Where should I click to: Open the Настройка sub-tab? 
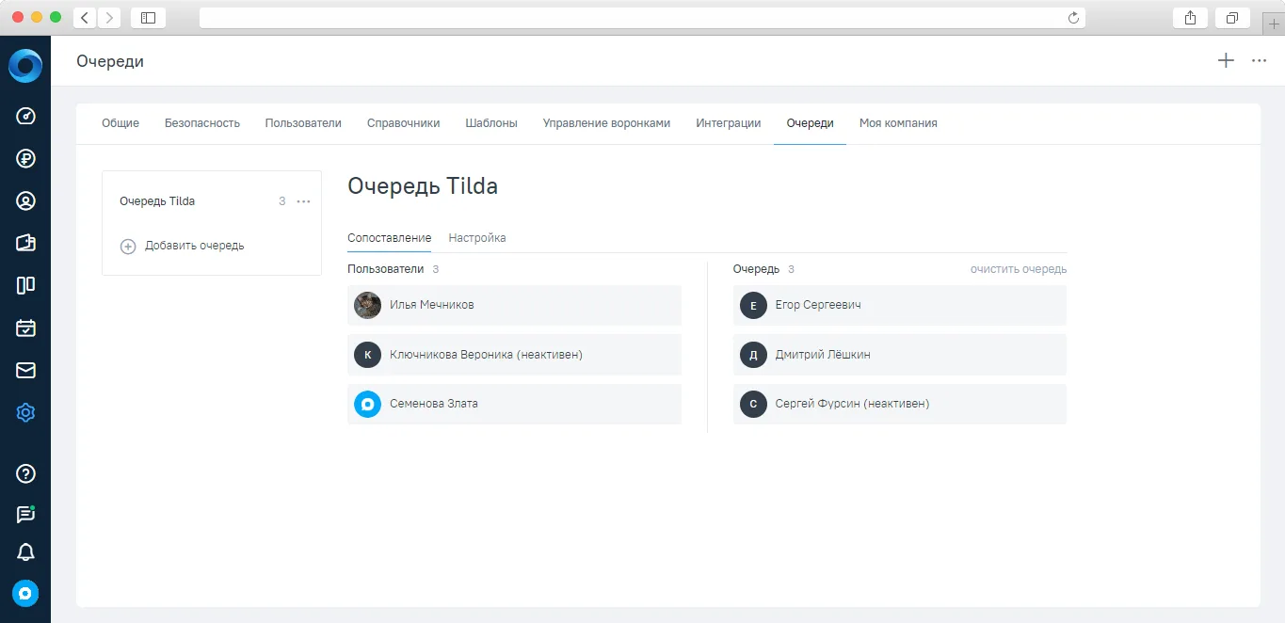pos(477,238)
